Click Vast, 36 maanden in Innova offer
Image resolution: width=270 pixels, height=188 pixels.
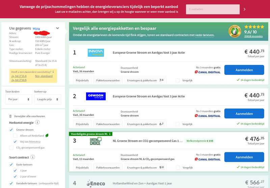pos(83,71)
